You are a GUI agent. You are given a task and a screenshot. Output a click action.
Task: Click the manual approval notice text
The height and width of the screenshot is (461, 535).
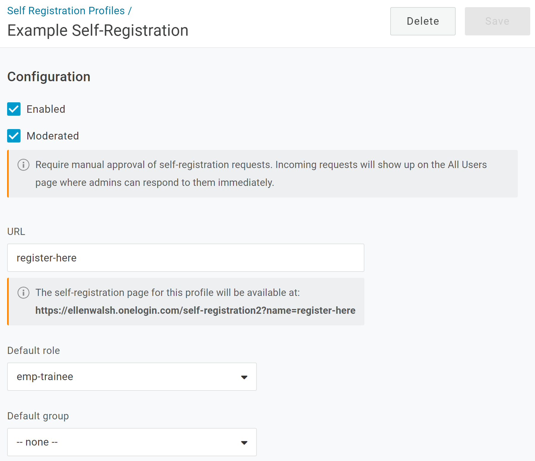pos(261,174)
